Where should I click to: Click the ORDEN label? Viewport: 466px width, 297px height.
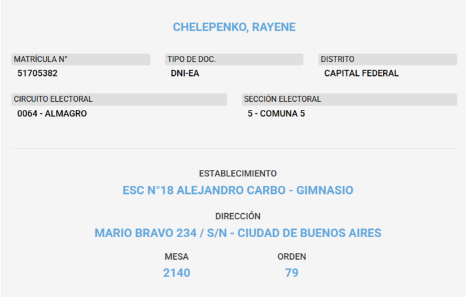tap(291, 256)
